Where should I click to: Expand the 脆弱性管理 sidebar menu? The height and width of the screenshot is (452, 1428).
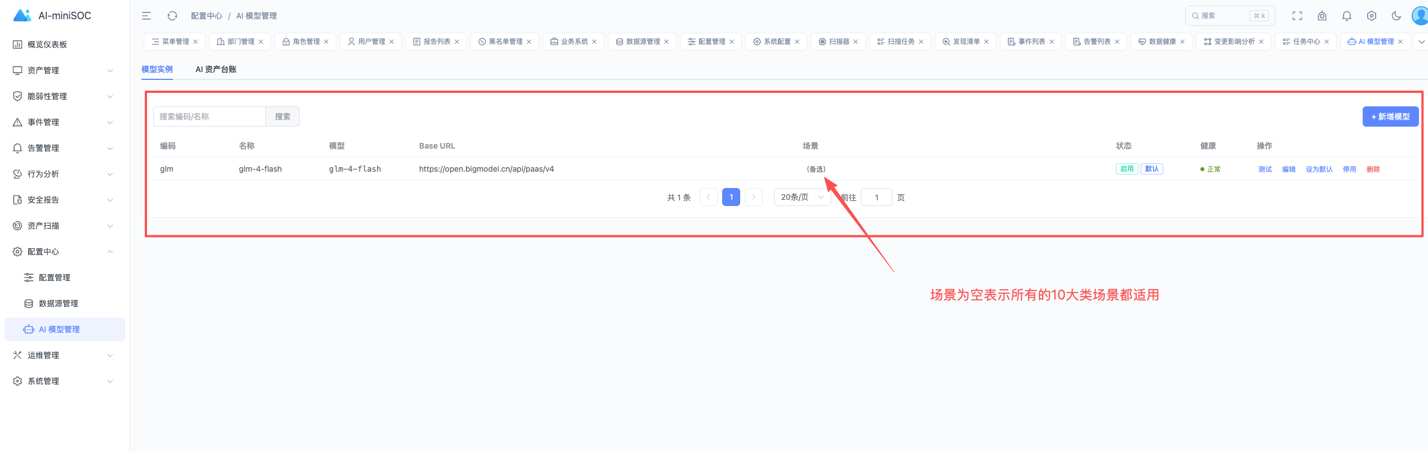tap(65, 96)
